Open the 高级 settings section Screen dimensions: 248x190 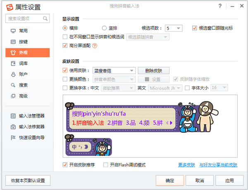28,96
